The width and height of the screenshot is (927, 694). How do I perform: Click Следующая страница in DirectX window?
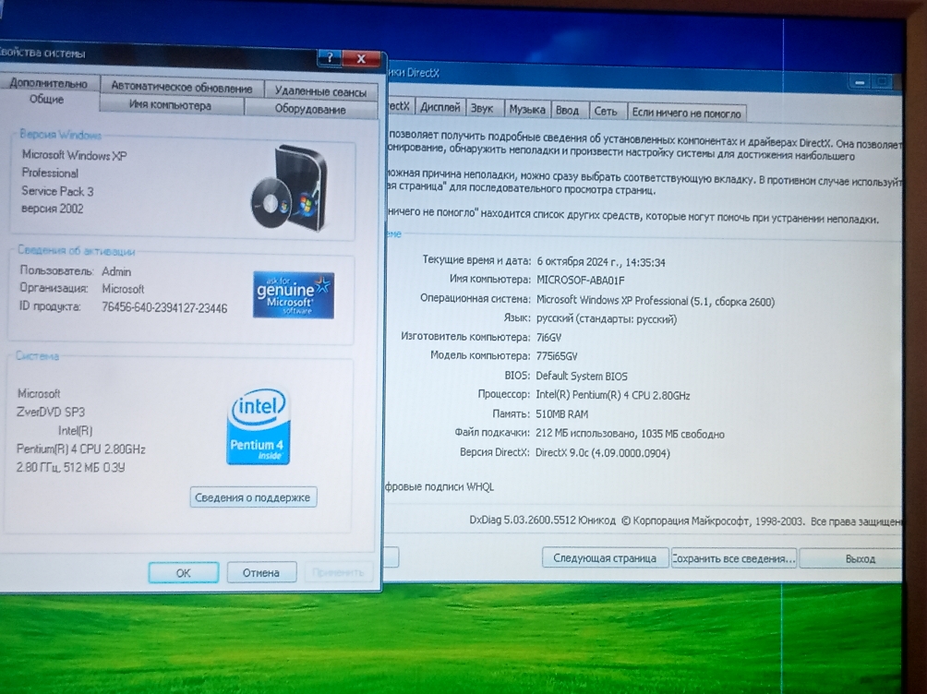[605, 558]
